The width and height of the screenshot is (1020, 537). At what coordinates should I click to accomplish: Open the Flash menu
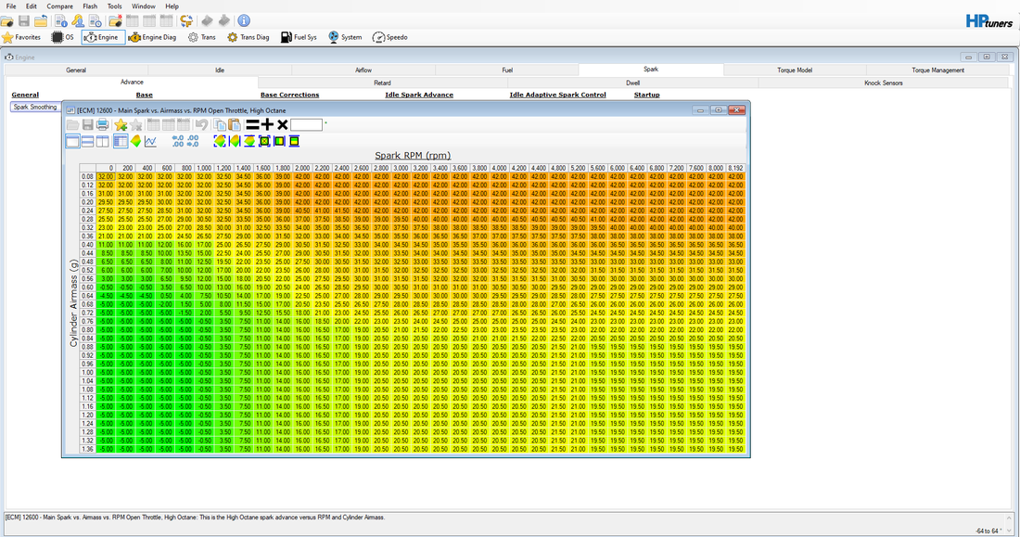pos(90,6)
